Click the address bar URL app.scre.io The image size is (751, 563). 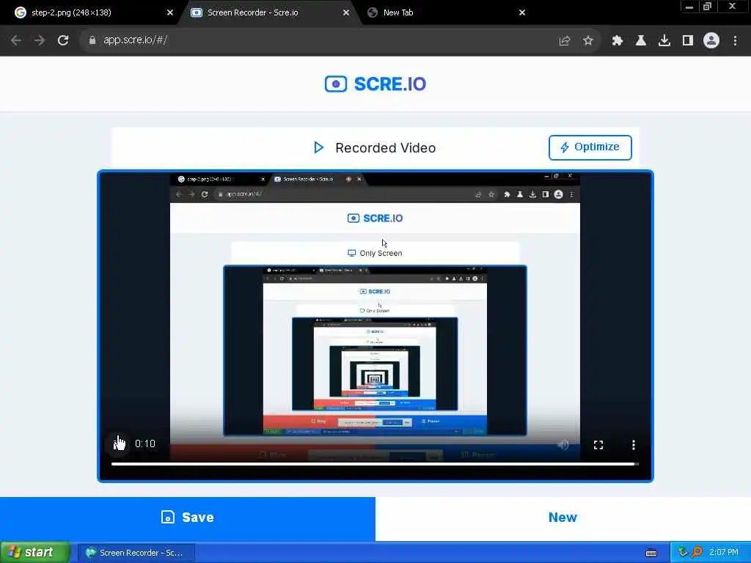click(135, 40)
